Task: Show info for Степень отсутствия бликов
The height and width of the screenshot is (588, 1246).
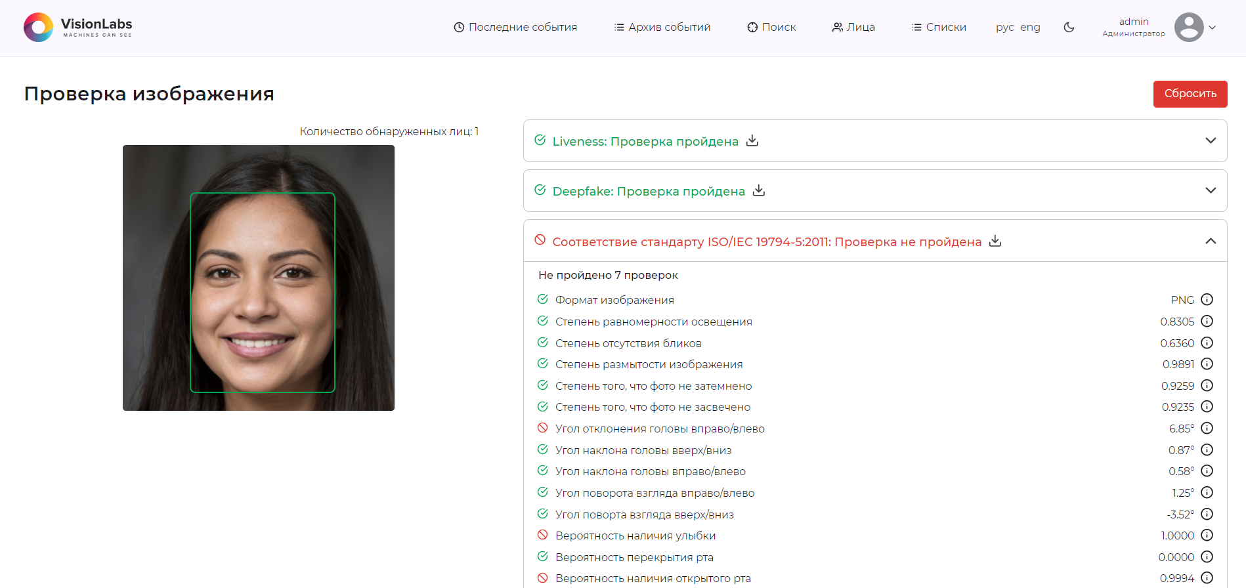Action: click(1207, 343)
